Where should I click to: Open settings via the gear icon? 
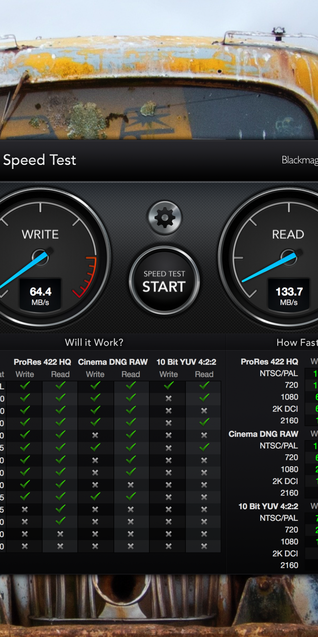pos(164,218)
